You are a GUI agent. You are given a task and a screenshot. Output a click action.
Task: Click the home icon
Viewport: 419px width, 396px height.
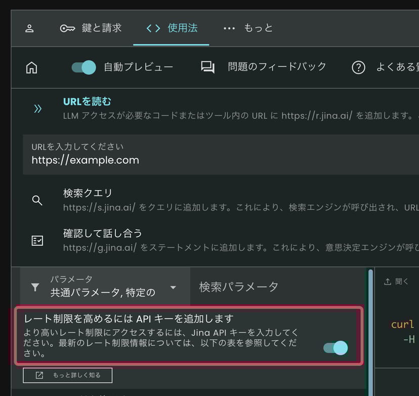coord(31,67)
